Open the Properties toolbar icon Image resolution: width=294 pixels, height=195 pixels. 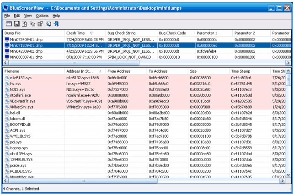40,24
